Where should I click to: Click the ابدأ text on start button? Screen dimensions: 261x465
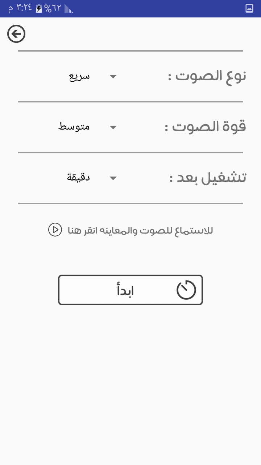click(x=125, y=291)
